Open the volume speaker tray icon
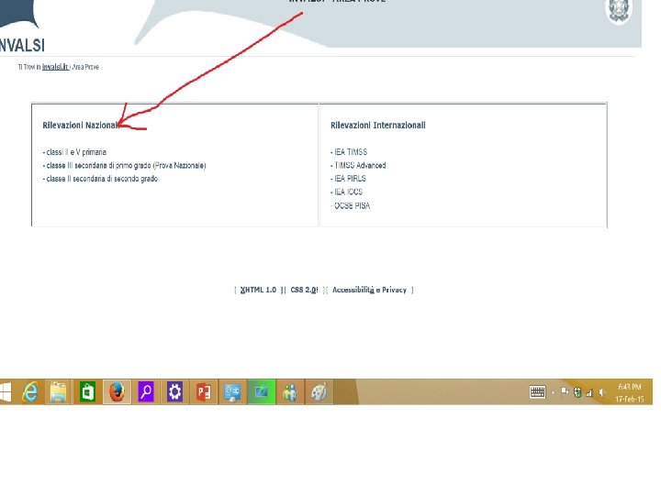The height and width of the screenshot is (495, 661). coord(602,392)
